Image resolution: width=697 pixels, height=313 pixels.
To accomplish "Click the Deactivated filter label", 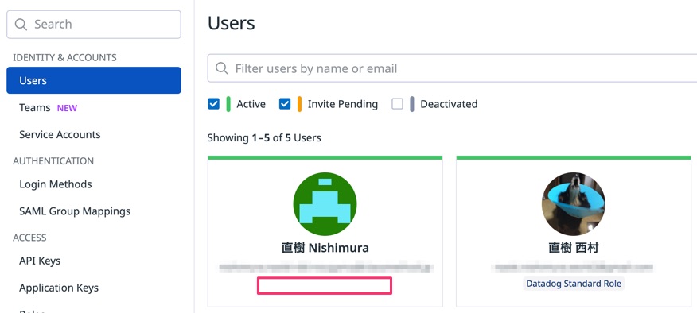I will click(449, 104).
